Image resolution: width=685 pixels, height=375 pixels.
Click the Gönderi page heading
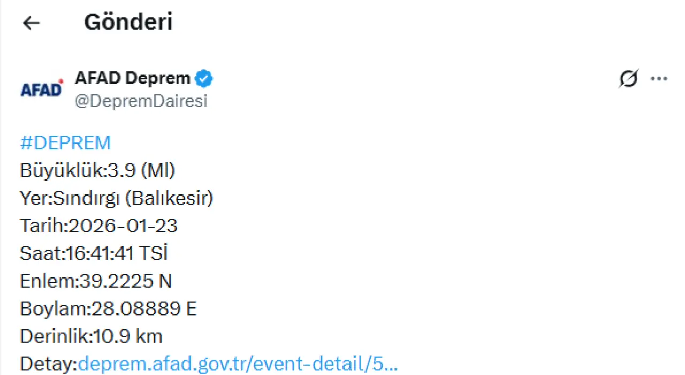[128, 22]
